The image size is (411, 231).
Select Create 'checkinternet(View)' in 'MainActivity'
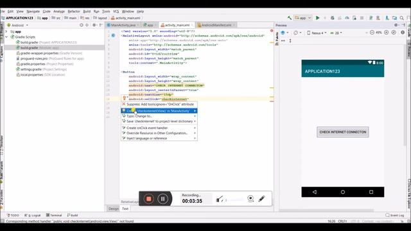point(159,111)
